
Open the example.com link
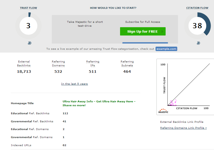pos(166,49)
